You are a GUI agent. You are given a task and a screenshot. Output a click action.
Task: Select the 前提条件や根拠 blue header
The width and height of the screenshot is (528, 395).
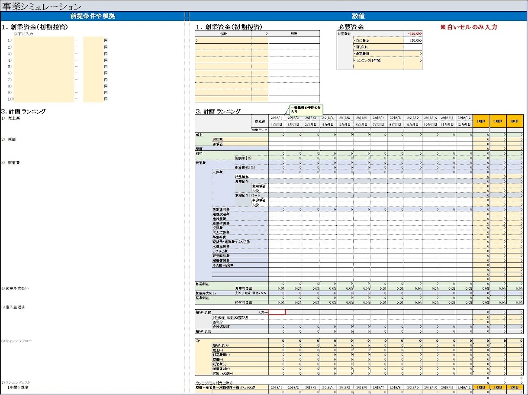coord(93,16)
